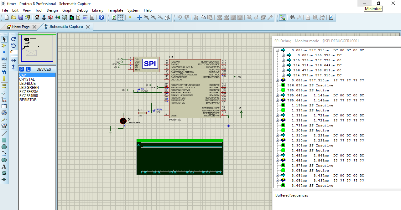Viewport: 401px width, 210px height.
Task: Open the Graph menu
Action: click(x=67, y=10)
